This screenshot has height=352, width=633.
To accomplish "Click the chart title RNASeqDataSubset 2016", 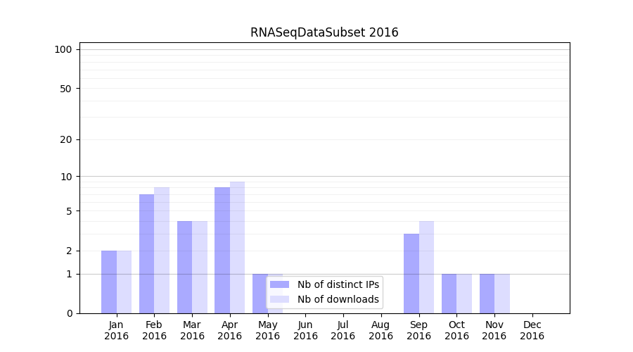I will [324, 32].
